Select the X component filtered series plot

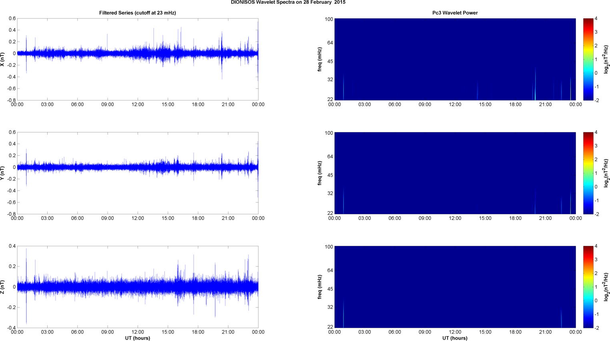coord(138,59)
